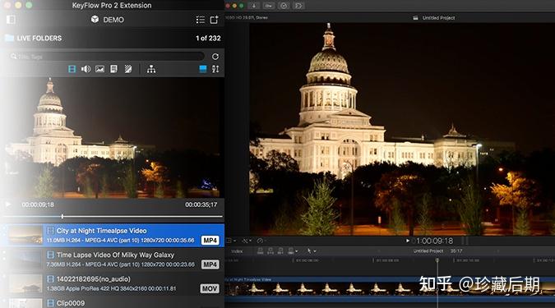The height and width of the screenshot is (308, 555).
Task: Toggle the image filter icon
Action: (x=99, y=69)
